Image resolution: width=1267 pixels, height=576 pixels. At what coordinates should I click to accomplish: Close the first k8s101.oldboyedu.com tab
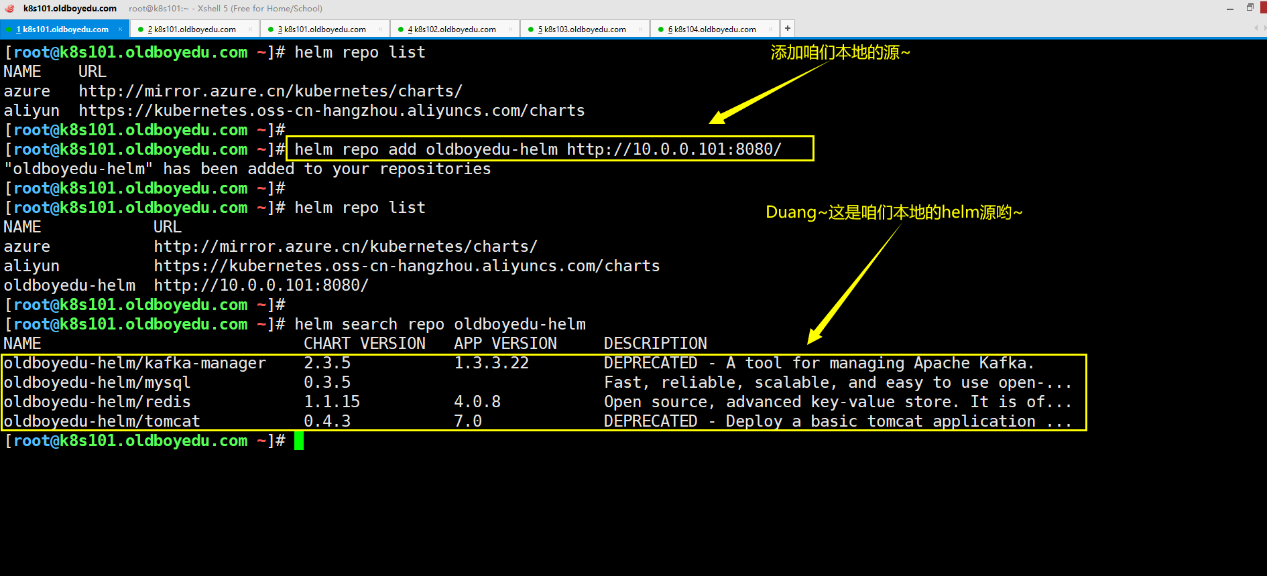pos(121,29)
